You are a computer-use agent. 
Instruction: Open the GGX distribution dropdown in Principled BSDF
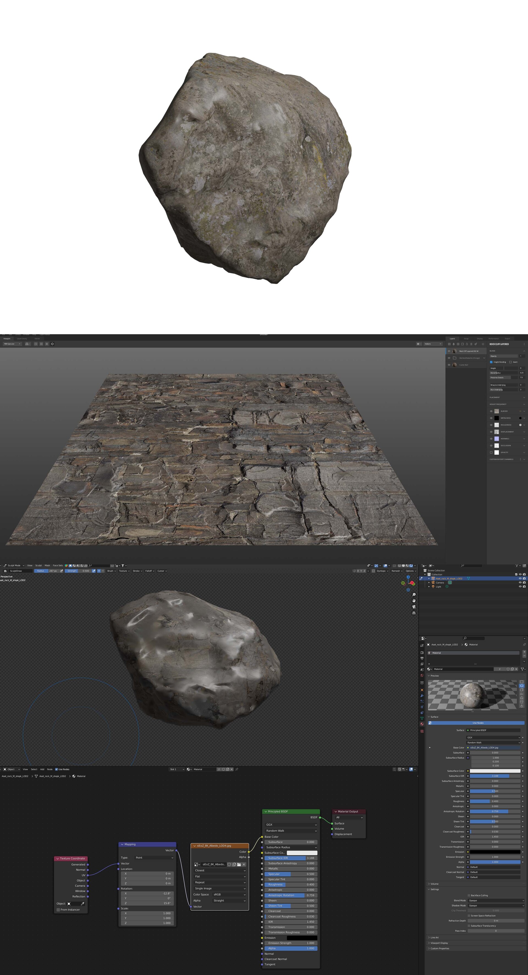coord(291,825)
